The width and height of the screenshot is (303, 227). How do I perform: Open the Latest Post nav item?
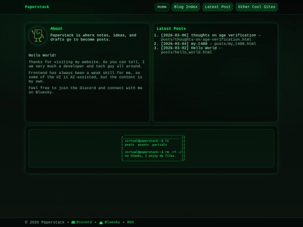pos(218,7)
